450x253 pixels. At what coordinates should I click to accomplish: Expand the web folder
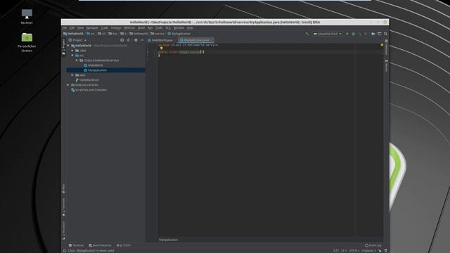coord(72,75)
